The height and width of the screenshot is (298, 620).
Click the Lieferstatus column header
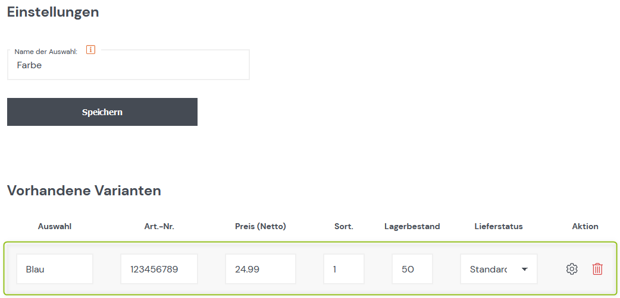pyautogui.click(x=499, y=227)
